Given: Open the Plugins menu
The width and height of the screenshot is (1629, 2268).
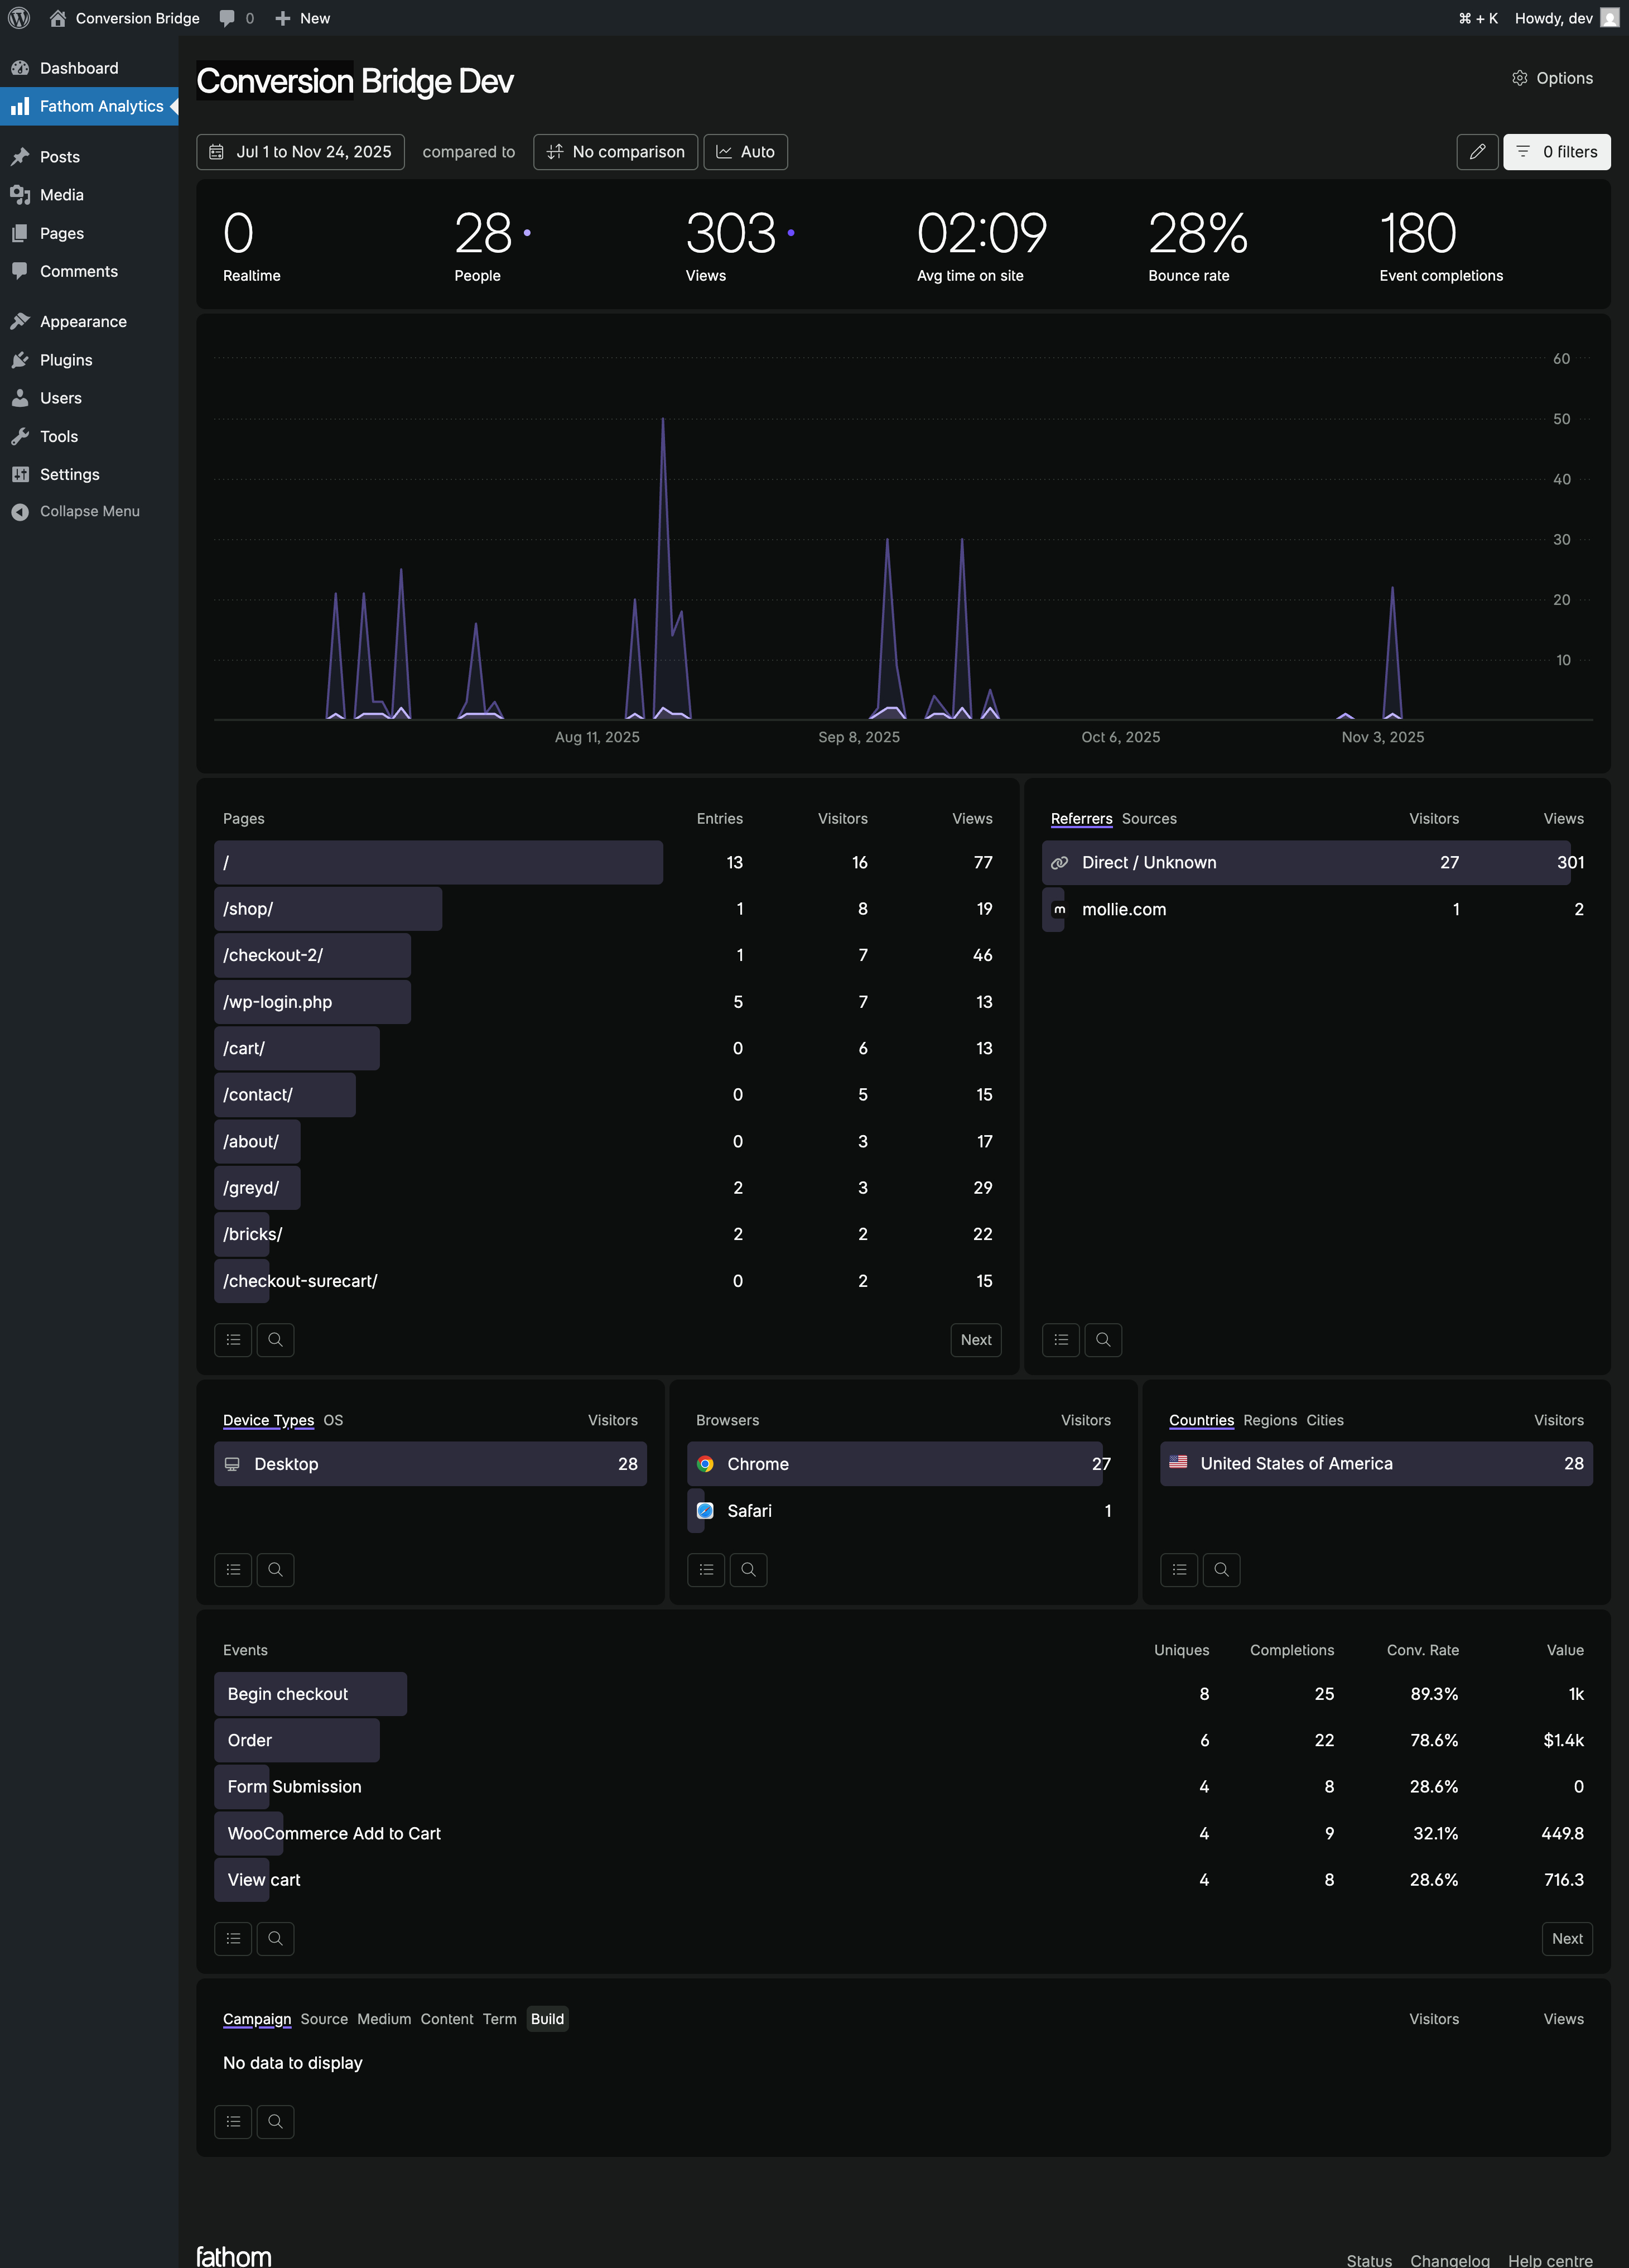Looking at the screenshot, I should click(x=89, y=360).
